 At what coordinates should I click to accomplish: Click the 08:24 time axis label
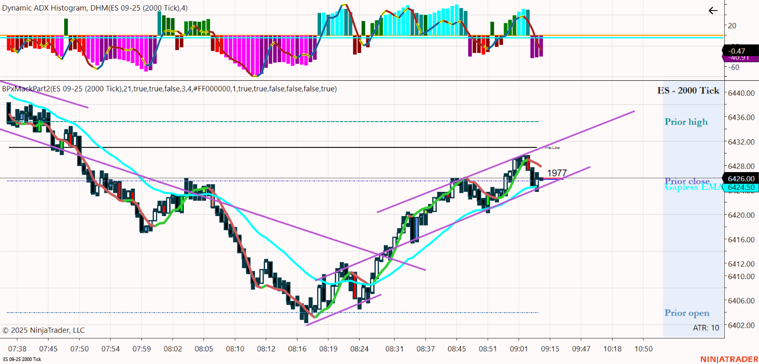pyautogui.click(x=359, y=349)
